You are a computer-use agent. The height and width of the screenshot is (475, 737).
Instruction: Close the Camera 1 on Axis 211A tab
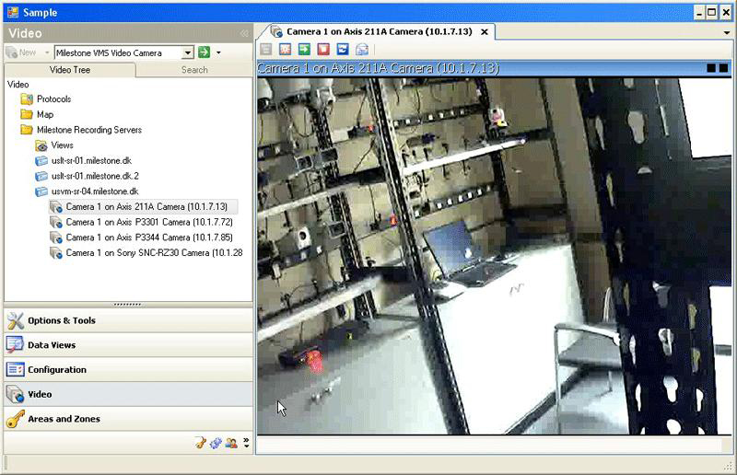pyautogui.click(x=485, y=32)
